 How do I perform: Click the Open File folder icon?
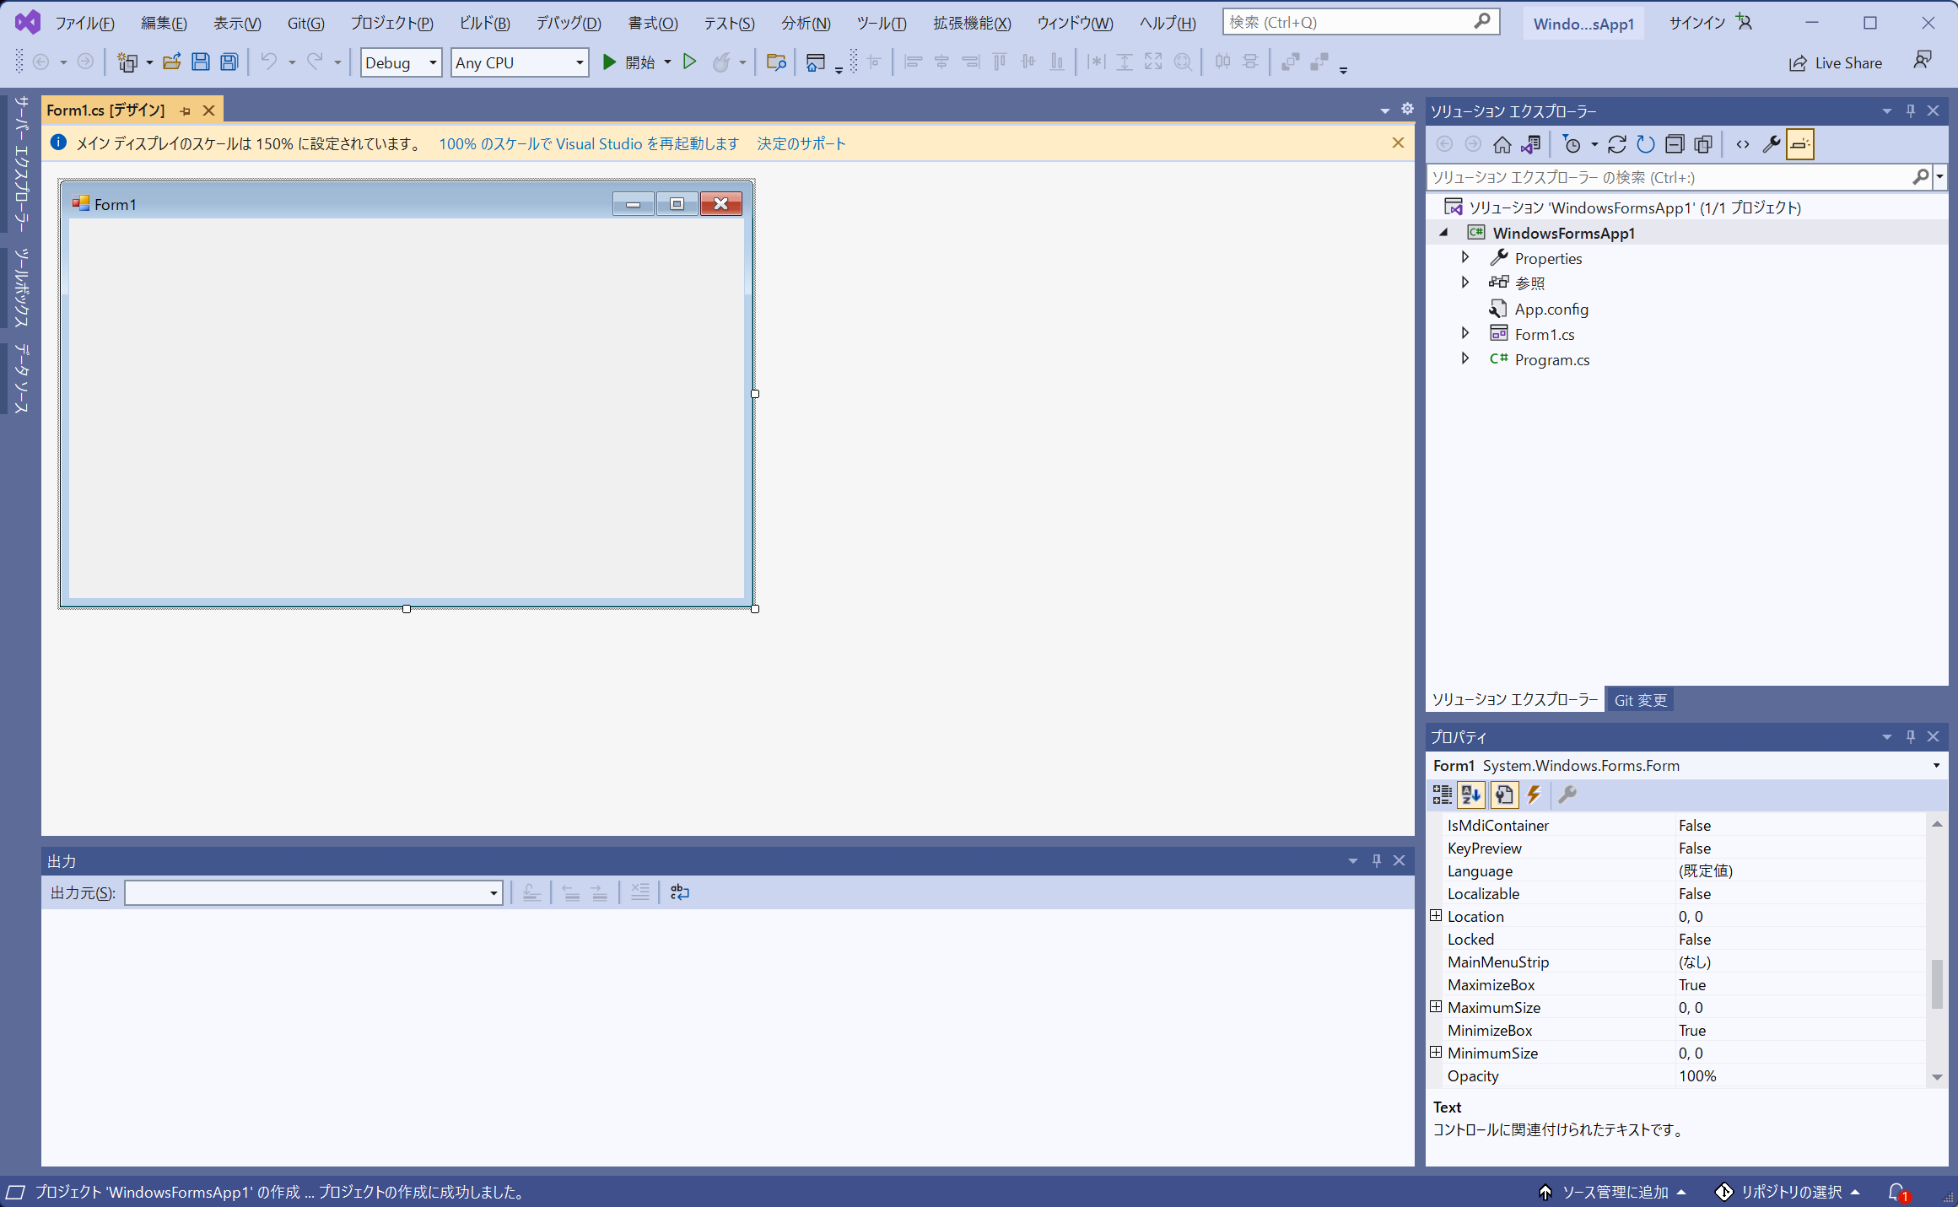[x=171, y=62]
